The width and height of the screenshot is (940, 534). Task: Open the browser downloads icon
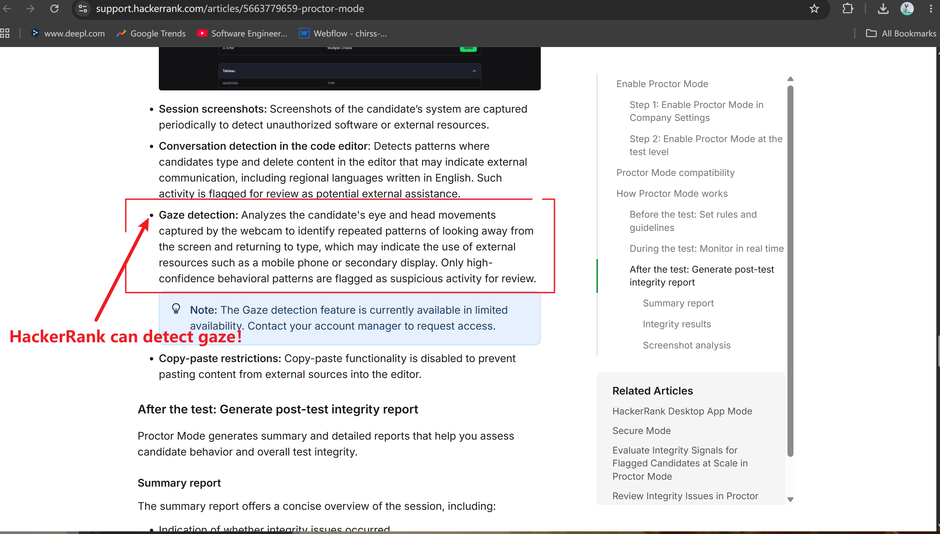[x=883, y=8]
